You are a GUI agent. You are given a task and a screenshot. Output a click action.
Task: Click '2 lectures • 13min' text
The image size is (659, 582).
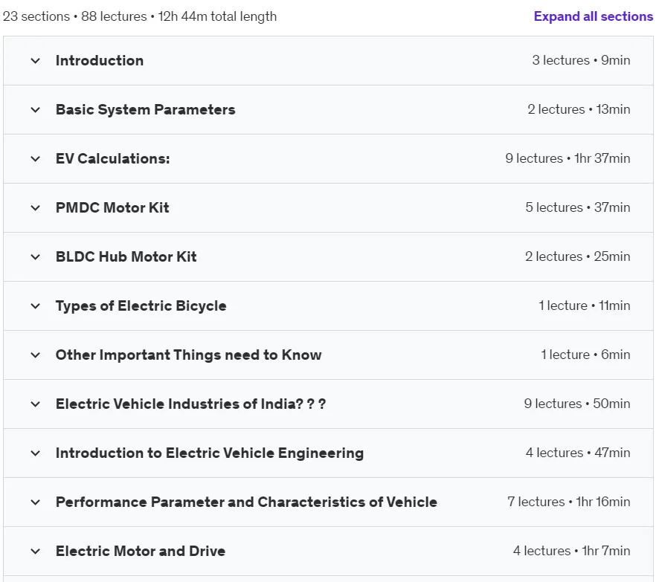coord(579,109)
